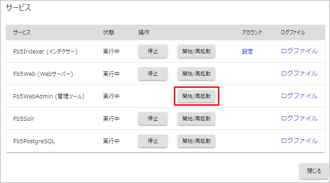Open the Fb5Indexer account 設定 link
330x183 pixels.
(247, 51)
